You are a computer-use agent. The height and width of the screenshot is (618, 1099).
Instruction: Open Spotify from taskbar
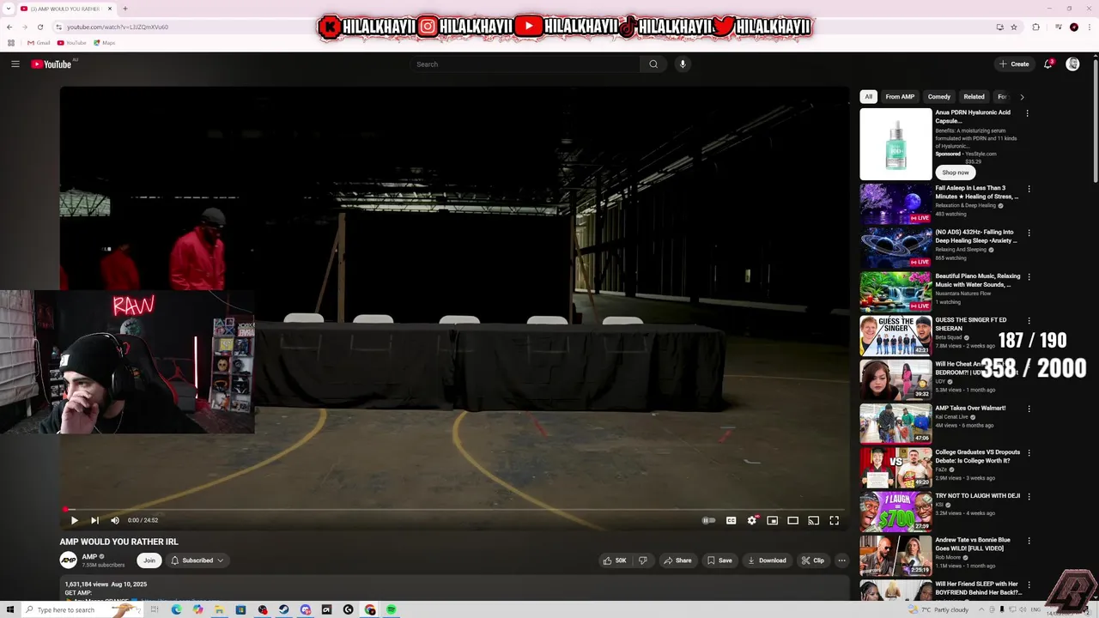click(391, 609)
